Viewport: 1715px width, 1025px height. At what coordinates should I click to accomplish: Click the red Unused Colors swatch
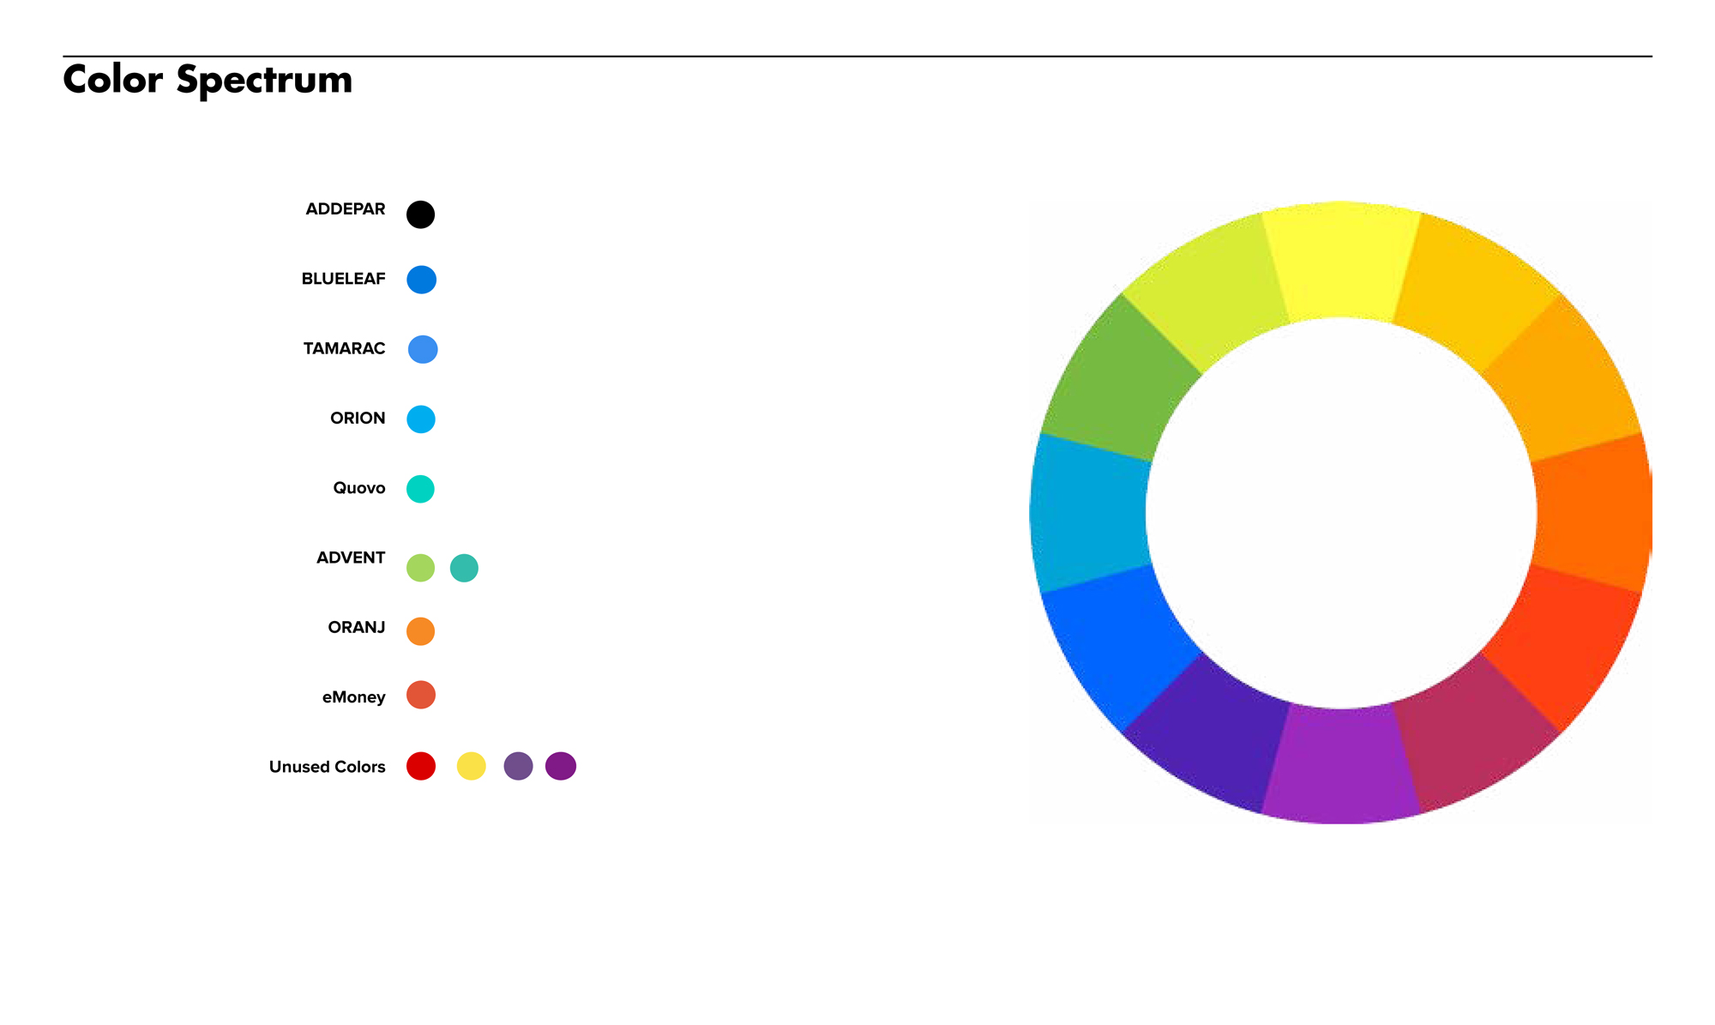[420, 766]
